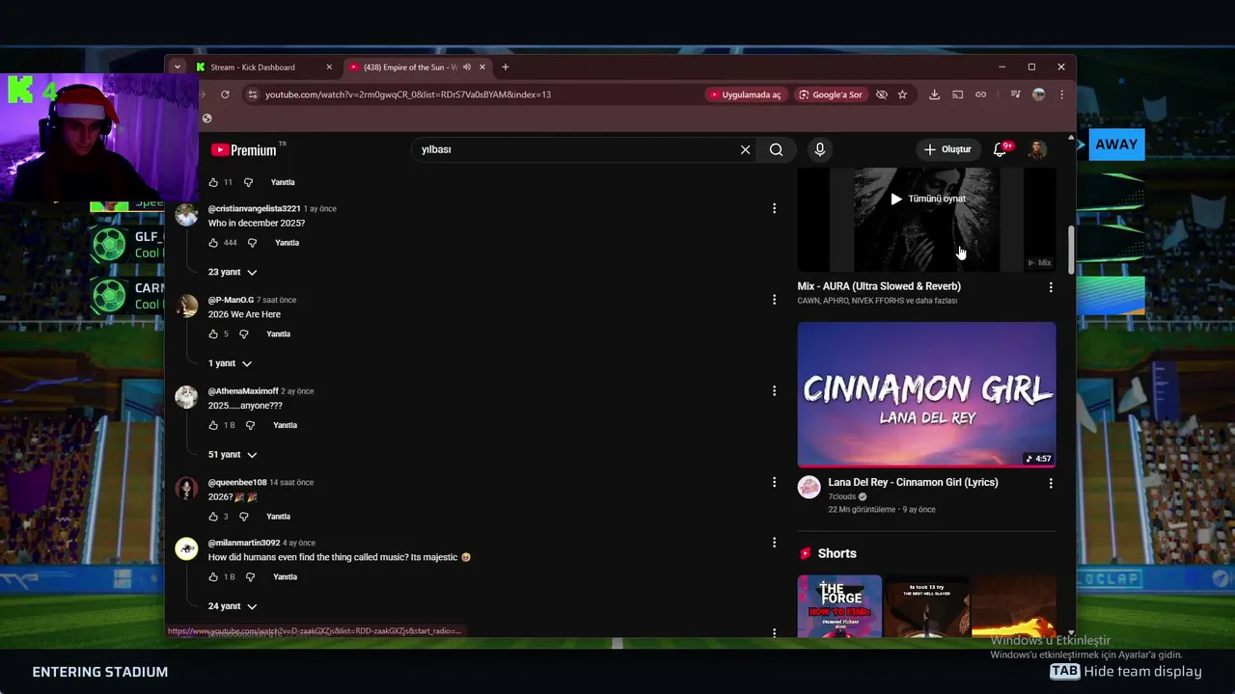Open YouTube notifications bell
This screenshot has height=694, width=1235.
tap(1001, 149)
